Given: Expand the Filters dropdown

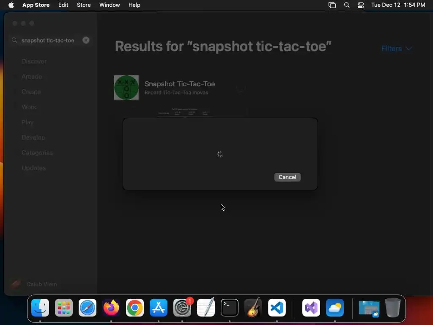Looking at the screenshot, I should (397, 49).
